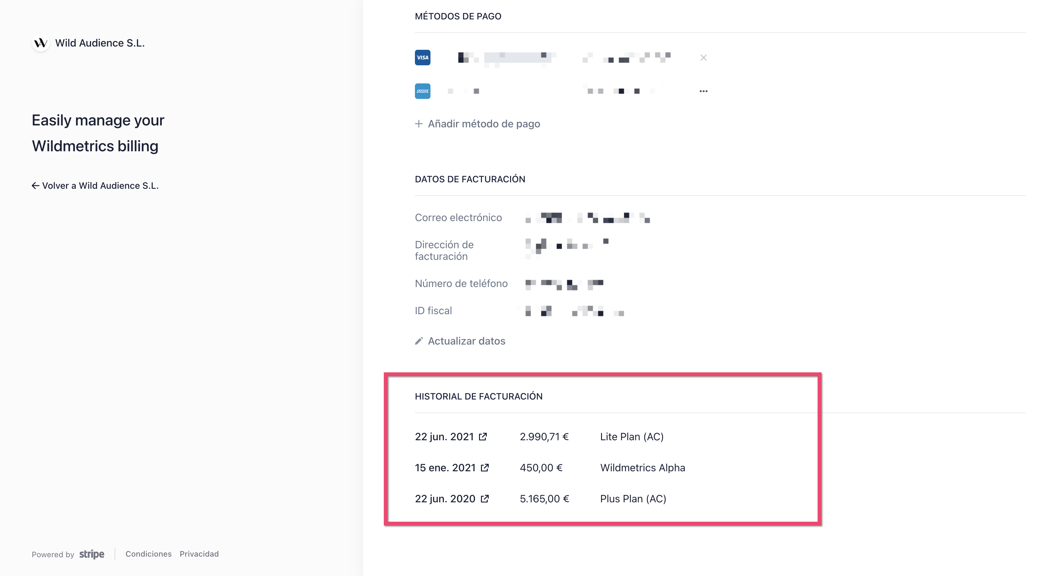
Task: Click the Stripe logo in footer
Action: coord(92,554)
